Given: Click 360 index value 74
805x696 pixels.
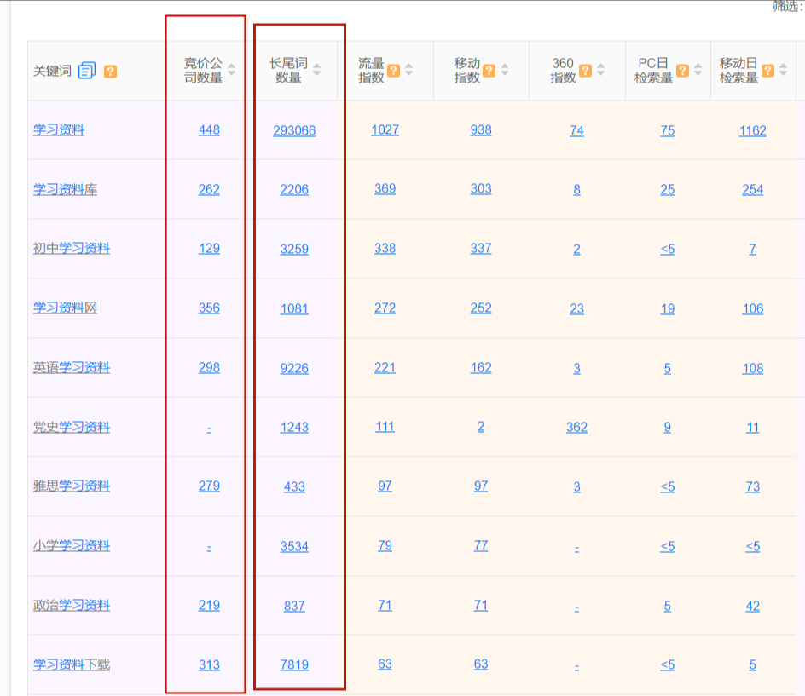Looking at the screenshot, I should point(576,131).
